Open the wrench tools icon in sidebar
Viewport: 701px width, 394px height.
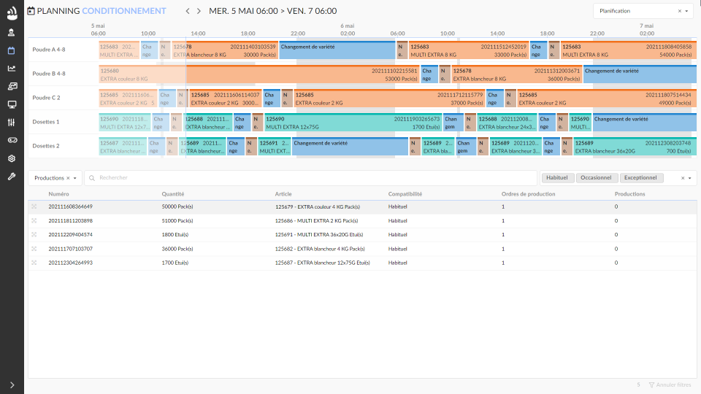[11, 176]
